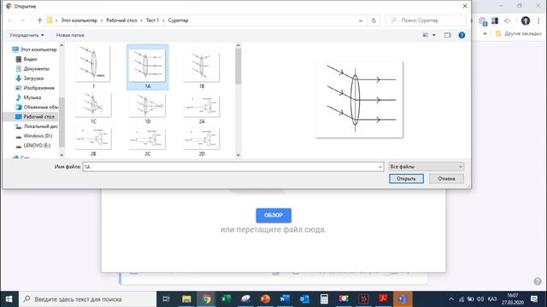The width and height of the screenshot is (547, 307).
Task: Click Тест 1 in the breadcrumb path
Action: pyautogui.click(x=152, y=20)
